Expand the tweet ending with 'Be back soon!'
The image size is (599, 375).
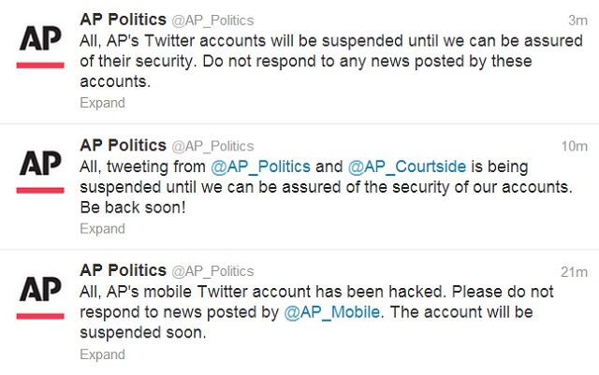pyautogui.click(x=102, y=228)
